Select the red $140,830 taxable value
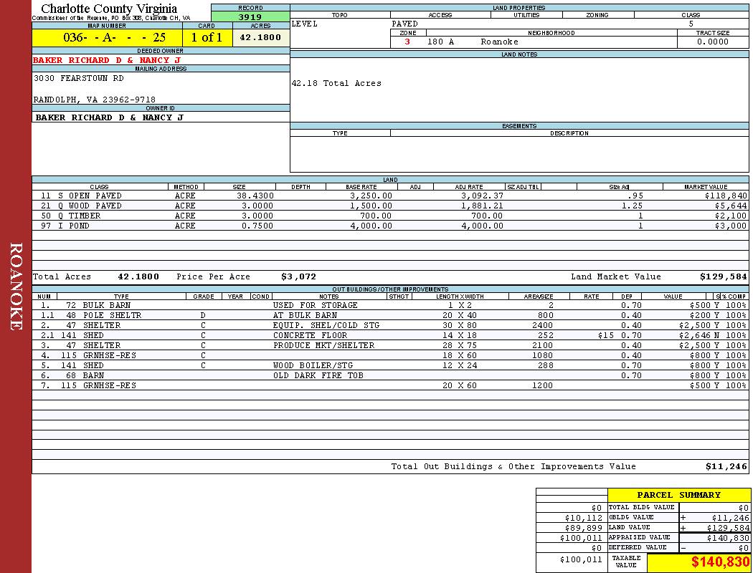The image size is (753, 573). point(720,562)
